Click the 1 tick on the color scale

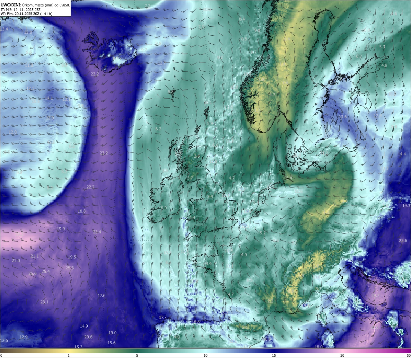point(69,355)
